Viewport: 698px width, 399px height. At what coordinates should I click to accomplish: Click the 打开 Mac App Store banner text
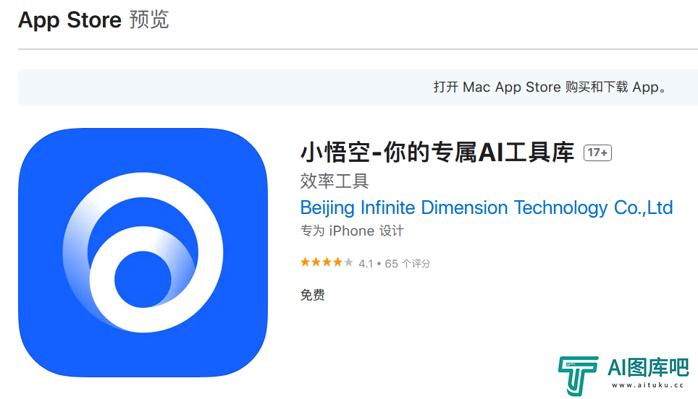(550, 87)
